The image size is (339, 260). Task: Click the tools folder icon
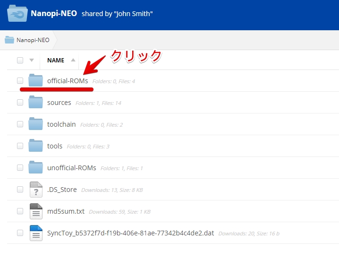[x=35, y=145]
